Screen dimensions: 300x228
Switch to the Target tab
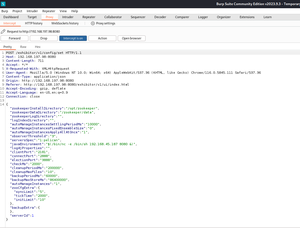(32, 17)
